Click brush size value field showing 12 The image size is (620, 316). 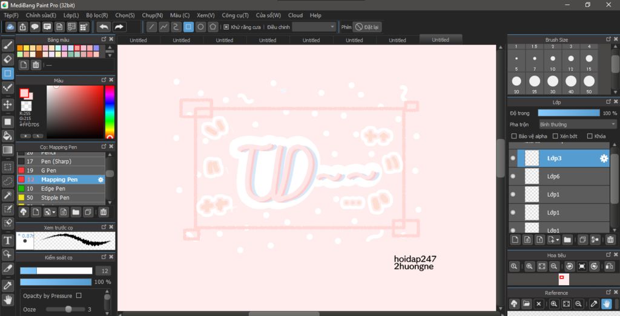104,271
